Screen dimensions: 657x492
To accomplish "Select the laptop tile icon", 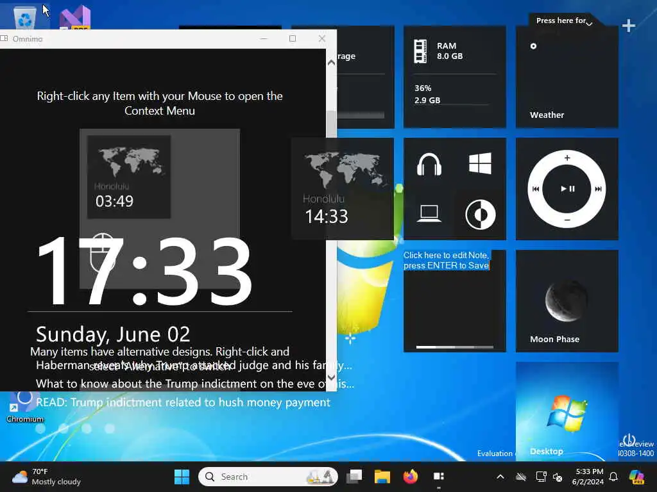I will point(429,214).
